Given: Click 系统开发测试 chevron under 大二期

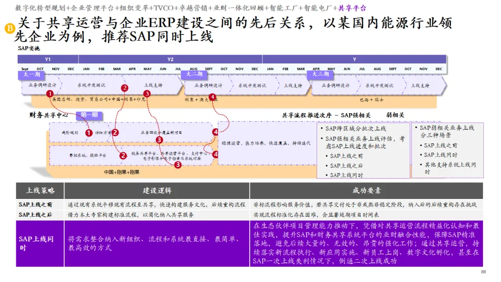Looking at the screenshot, I should (252, 85).
